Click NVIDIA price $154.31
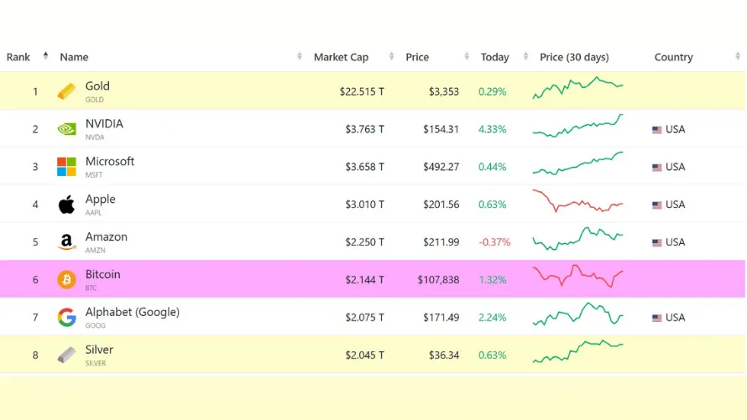Screen dimensions: 747x420 pyautogui.click(x=441, y=129)
